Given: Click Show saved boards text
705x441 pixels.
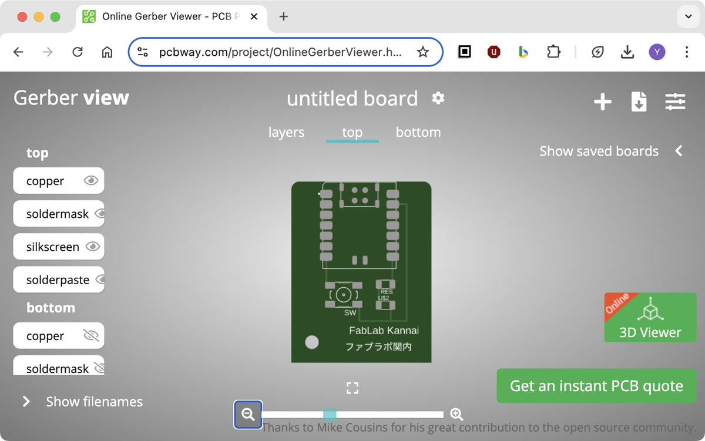Looking at the screenshot, I should coord(599,151).
